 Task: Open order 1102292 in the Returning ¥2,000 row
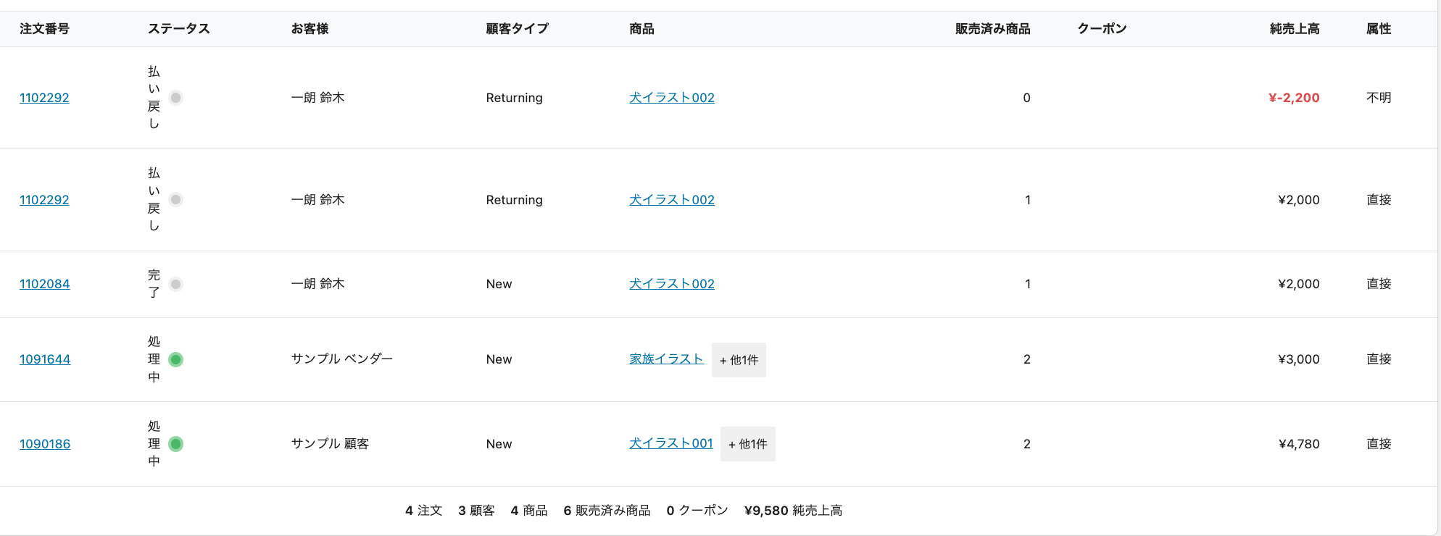pos(44,200)
